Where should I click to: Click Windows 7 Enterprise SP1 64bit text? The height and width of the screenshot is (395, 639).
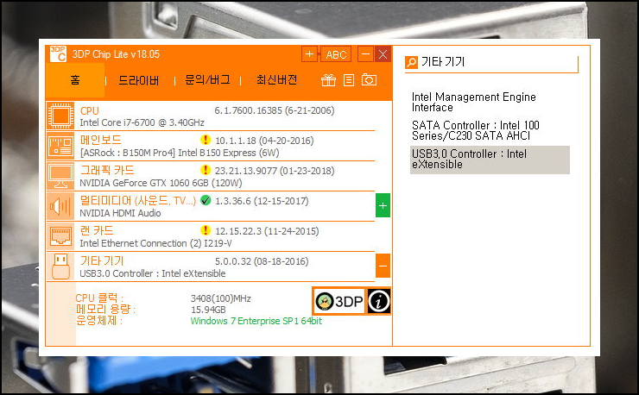(256, 321)
